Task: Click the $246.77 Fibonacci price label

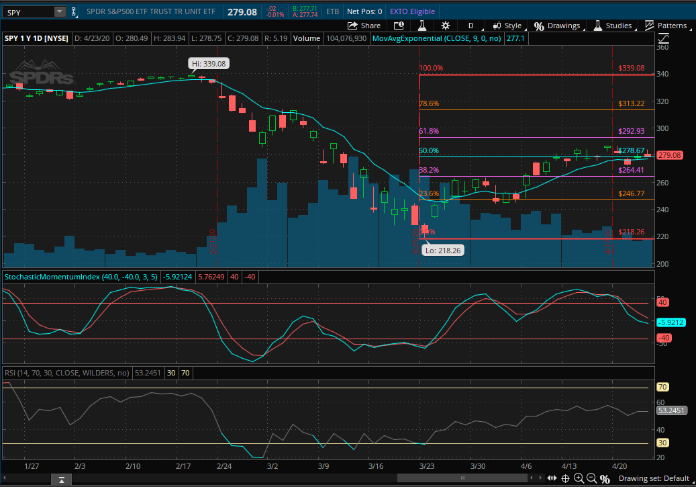Action: point(631,193)
